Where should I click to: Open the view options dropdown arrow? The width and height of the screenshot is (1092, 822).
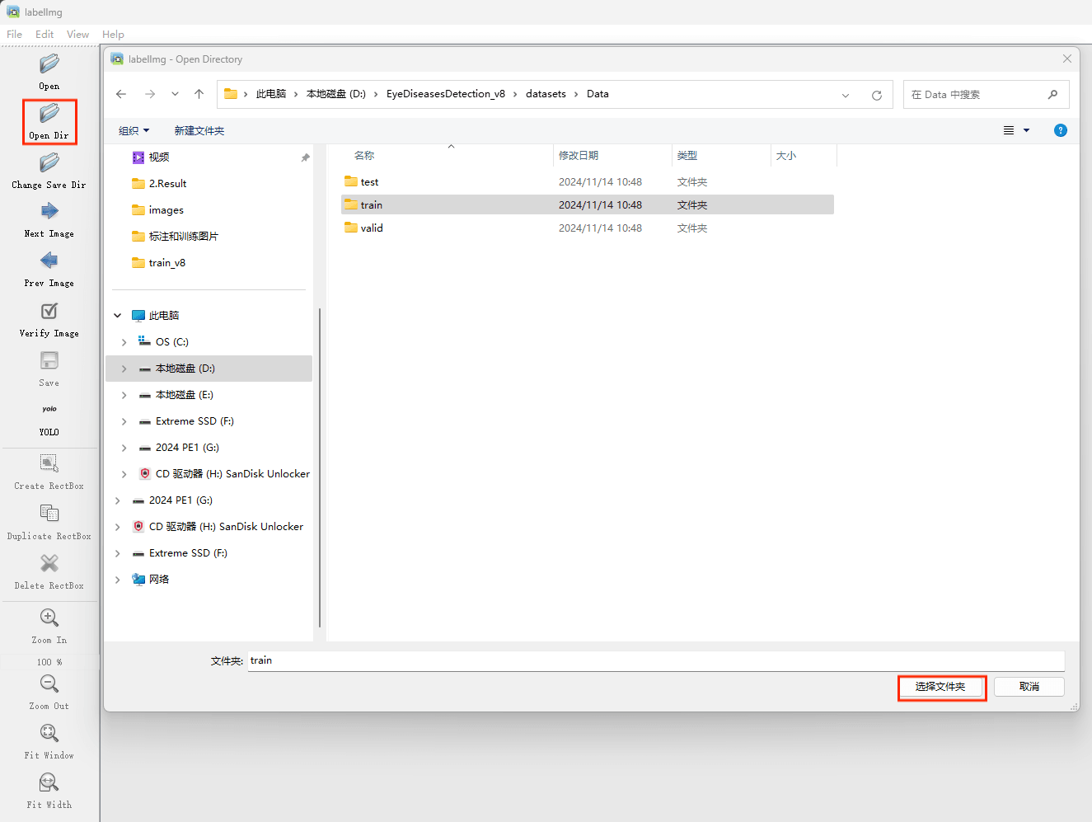point(1027,130)
